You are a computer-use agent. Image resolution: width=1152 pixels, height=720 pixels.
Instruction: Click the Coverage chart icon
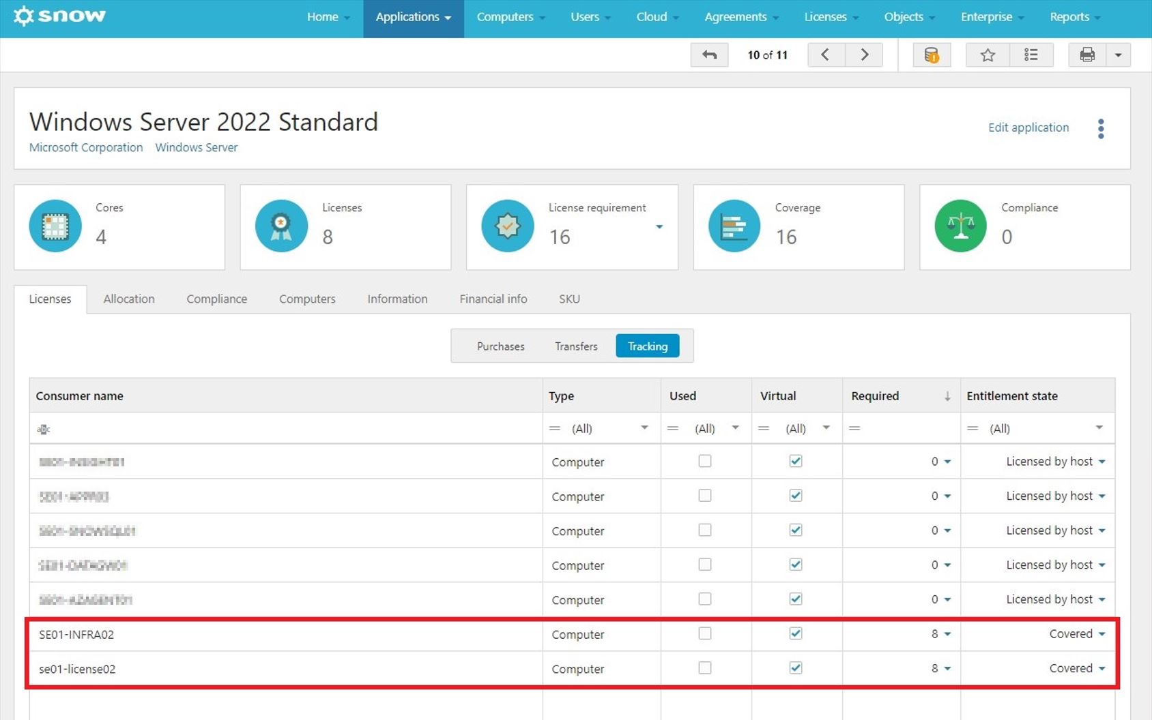click(734, 226)
